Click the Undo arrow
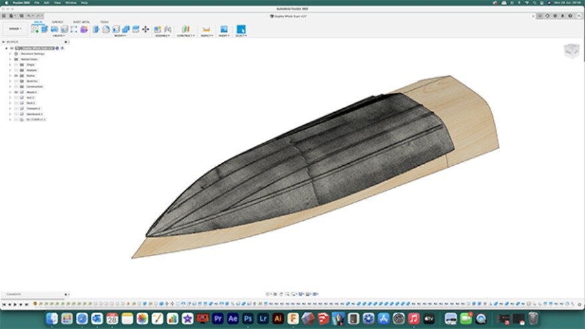The height and width of the screenshot is (329, 585). coord(29,16)
